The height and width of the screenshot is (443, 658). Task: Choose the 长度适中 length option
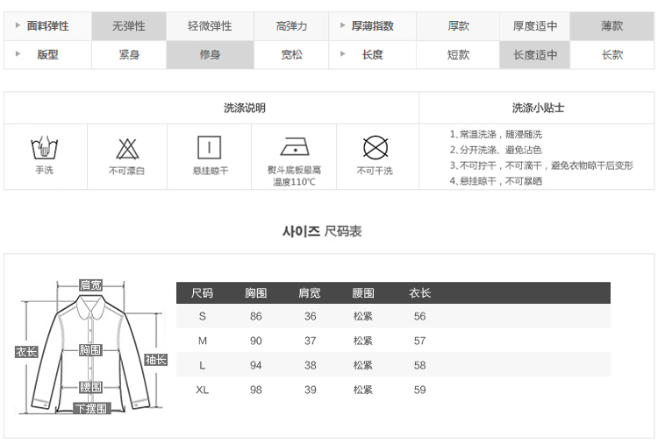(535, 54)
